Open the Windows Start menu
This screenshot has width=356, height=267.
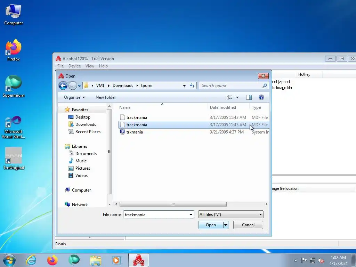[9, 260]
